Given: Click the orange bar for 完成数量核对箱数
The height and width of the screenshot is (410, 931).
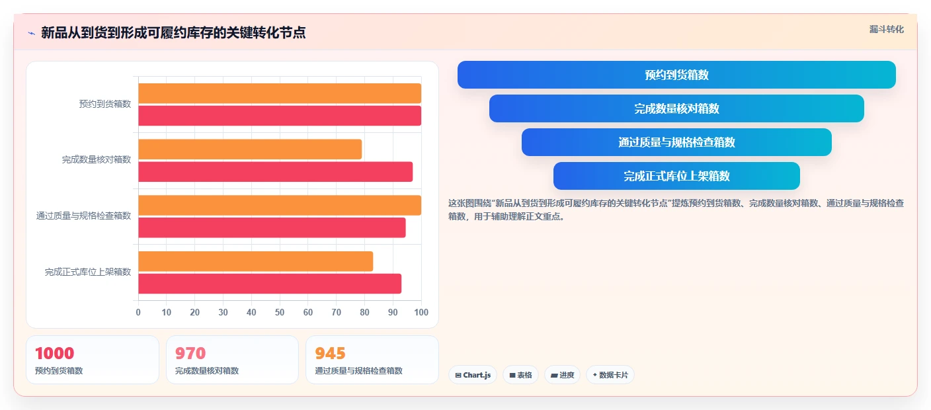Looking at the screenshot, I should click(250, 149).
